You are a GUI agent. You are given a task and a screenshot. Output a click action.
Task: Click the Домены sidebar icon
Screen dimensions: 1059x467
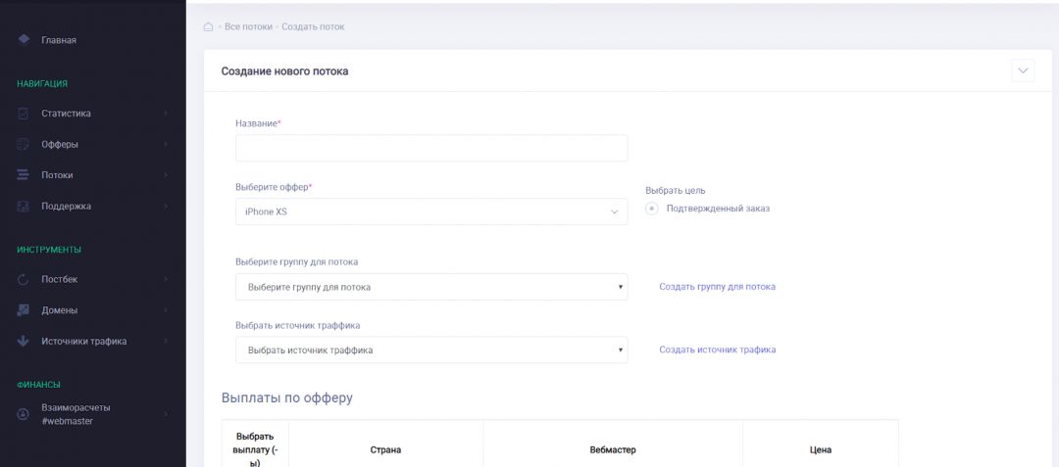coord(24,310)
